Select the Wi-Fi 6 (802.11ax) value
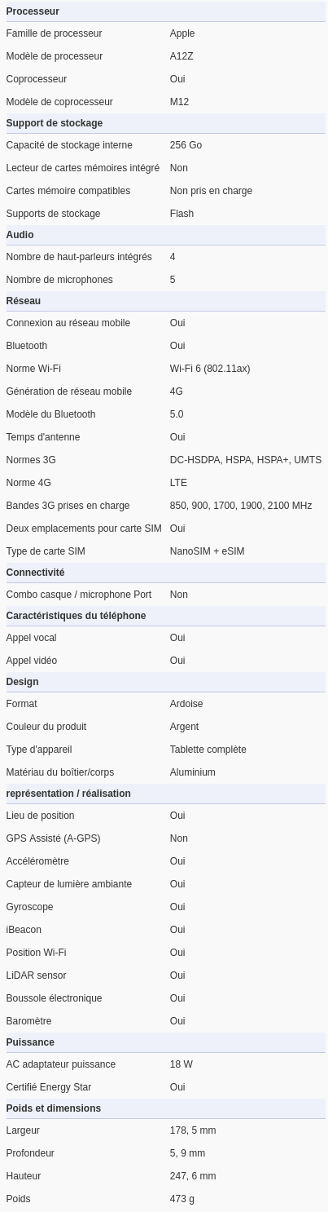Viewport: 328px width, 1212px height. (x=210, y=369)
